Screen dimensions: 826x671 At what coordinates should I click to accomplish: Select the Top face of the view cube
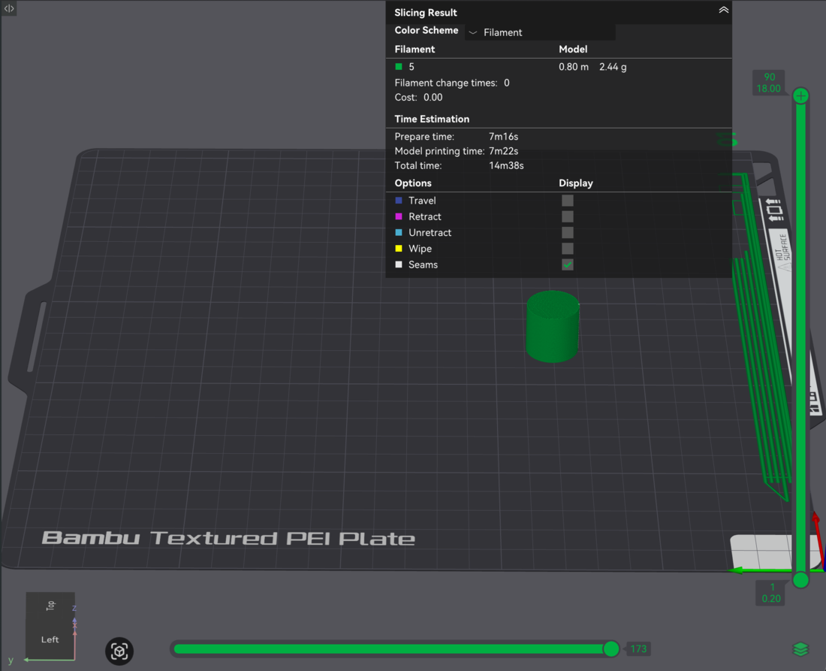click(x=50, y=605)
